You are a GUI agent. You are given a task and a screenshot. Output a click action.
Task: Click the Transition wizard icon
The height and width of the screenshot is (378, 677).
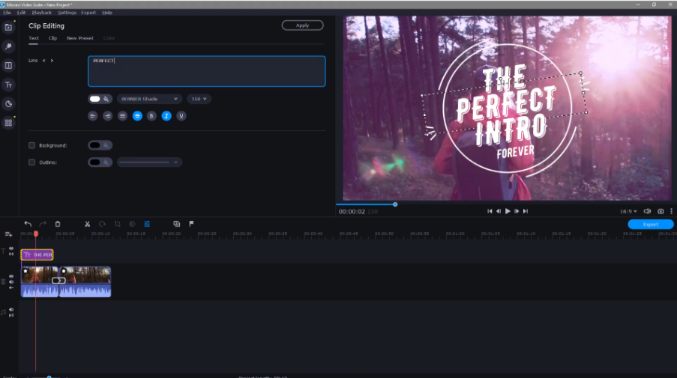pyautogui.click(x=177, y=224)
